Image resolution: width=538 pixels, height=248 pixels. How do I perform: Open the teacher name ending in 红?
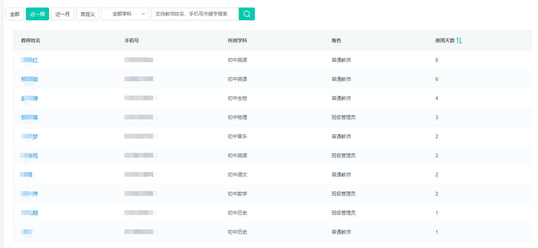tap(30, 60)
